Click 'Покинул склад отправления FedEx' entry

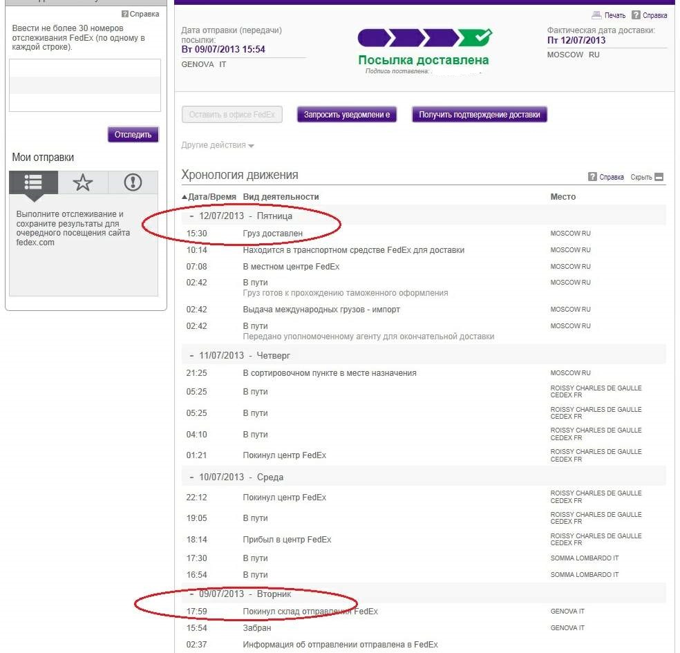(x=310, y=612)
